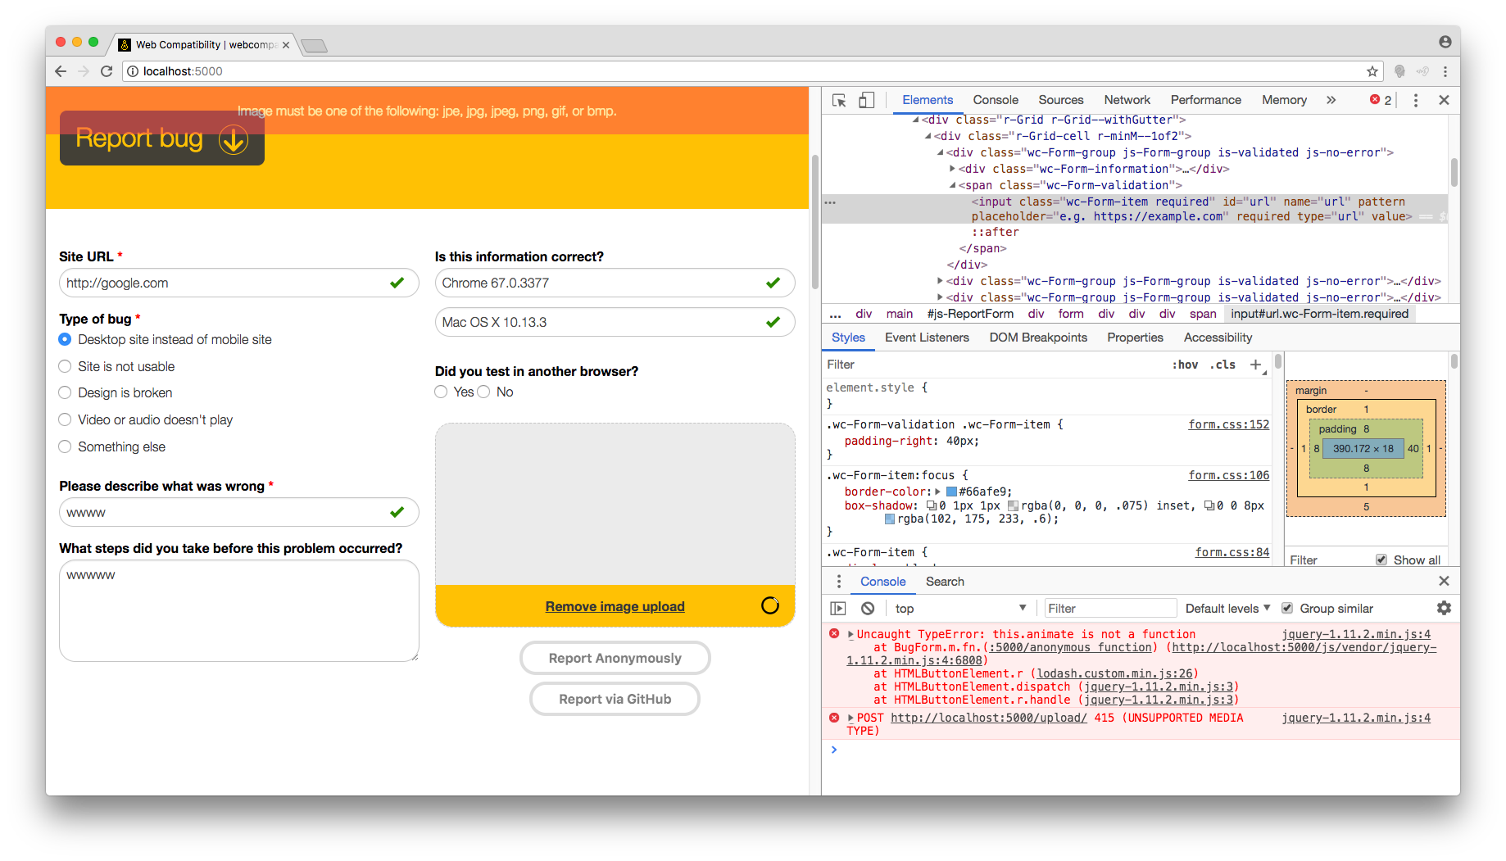Click rgba(0, 0, 0, .075) color swatch
The image size is (1506, 861).
[1013, 505]
